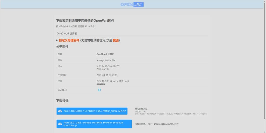Click the OpenWrt logo in header
The image size is (266, 133).
pyautogui.click(x=132, y=5)
